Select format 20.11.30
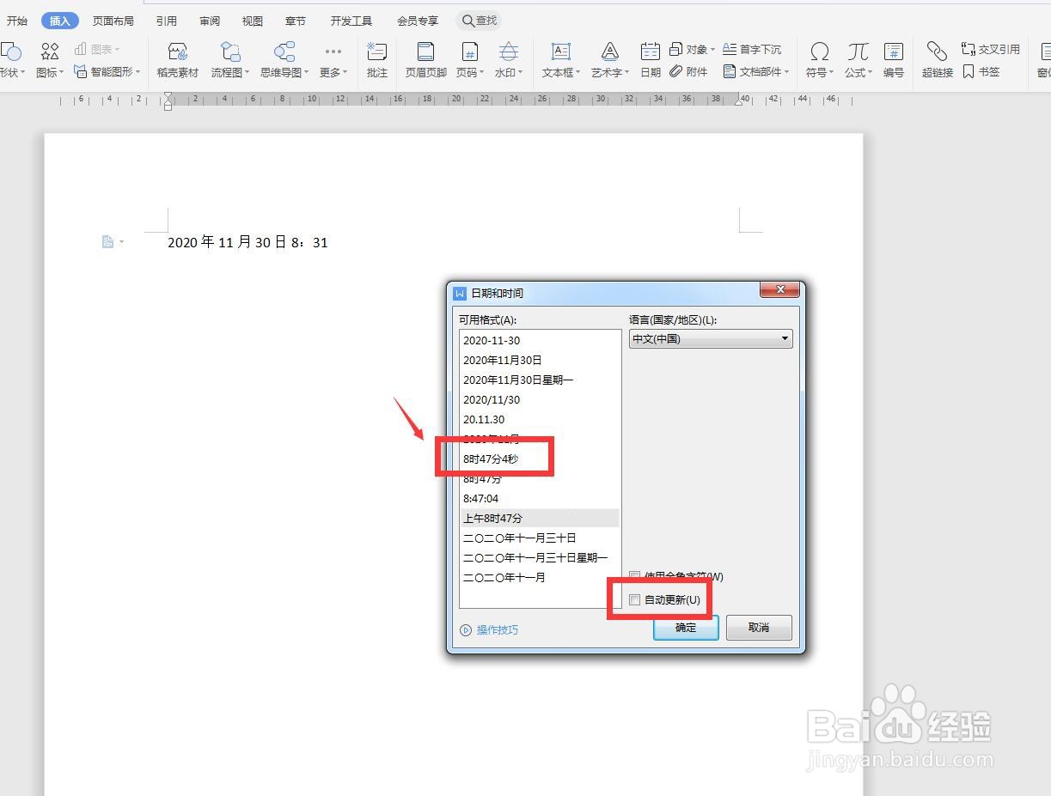 pyautogui.click(x=540, y=420)
